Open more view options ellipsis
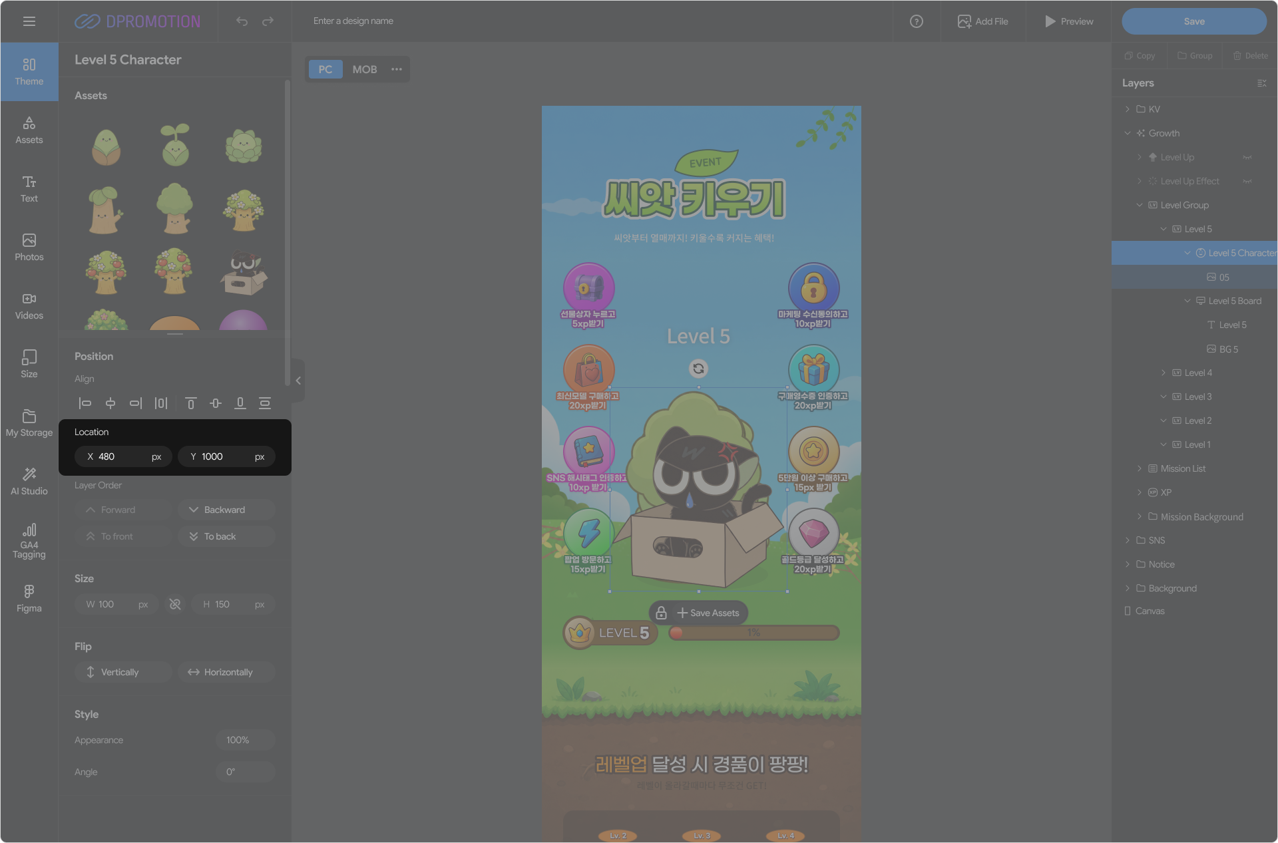This screenshot has height=843, width=1278. click(x=397, y=69)
